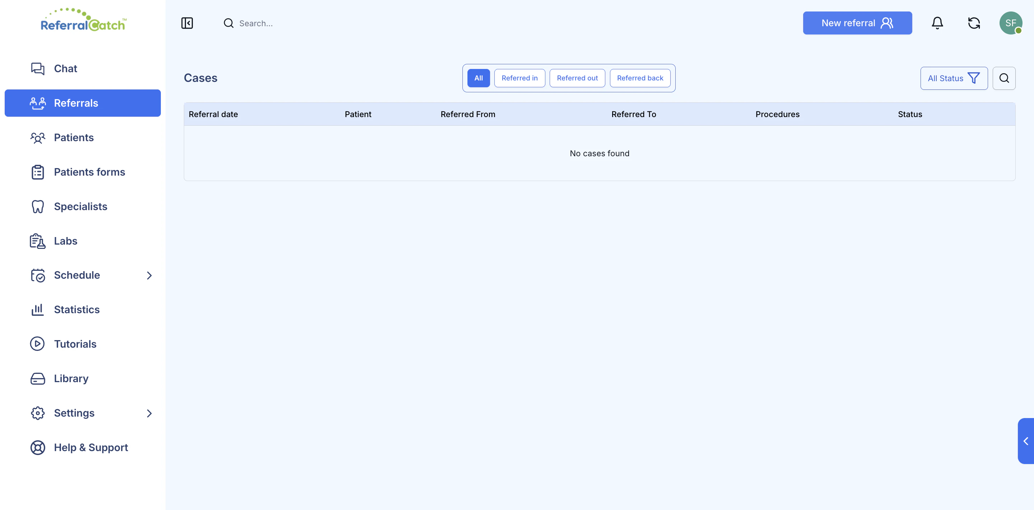Switch to Referred back tab
This screenshot has height=510, width=1034.
click(x=640, y=78)
